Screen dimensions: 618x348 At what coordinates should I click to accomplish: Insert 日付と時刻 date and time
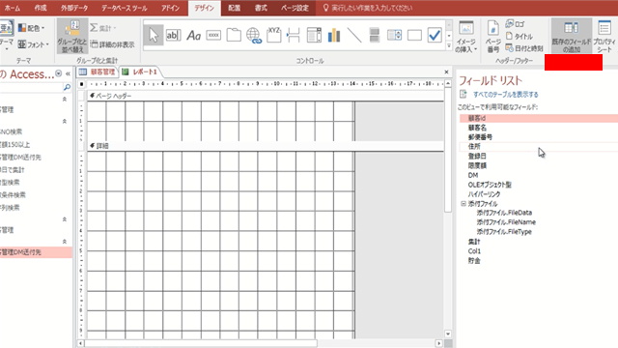[524, 48]
